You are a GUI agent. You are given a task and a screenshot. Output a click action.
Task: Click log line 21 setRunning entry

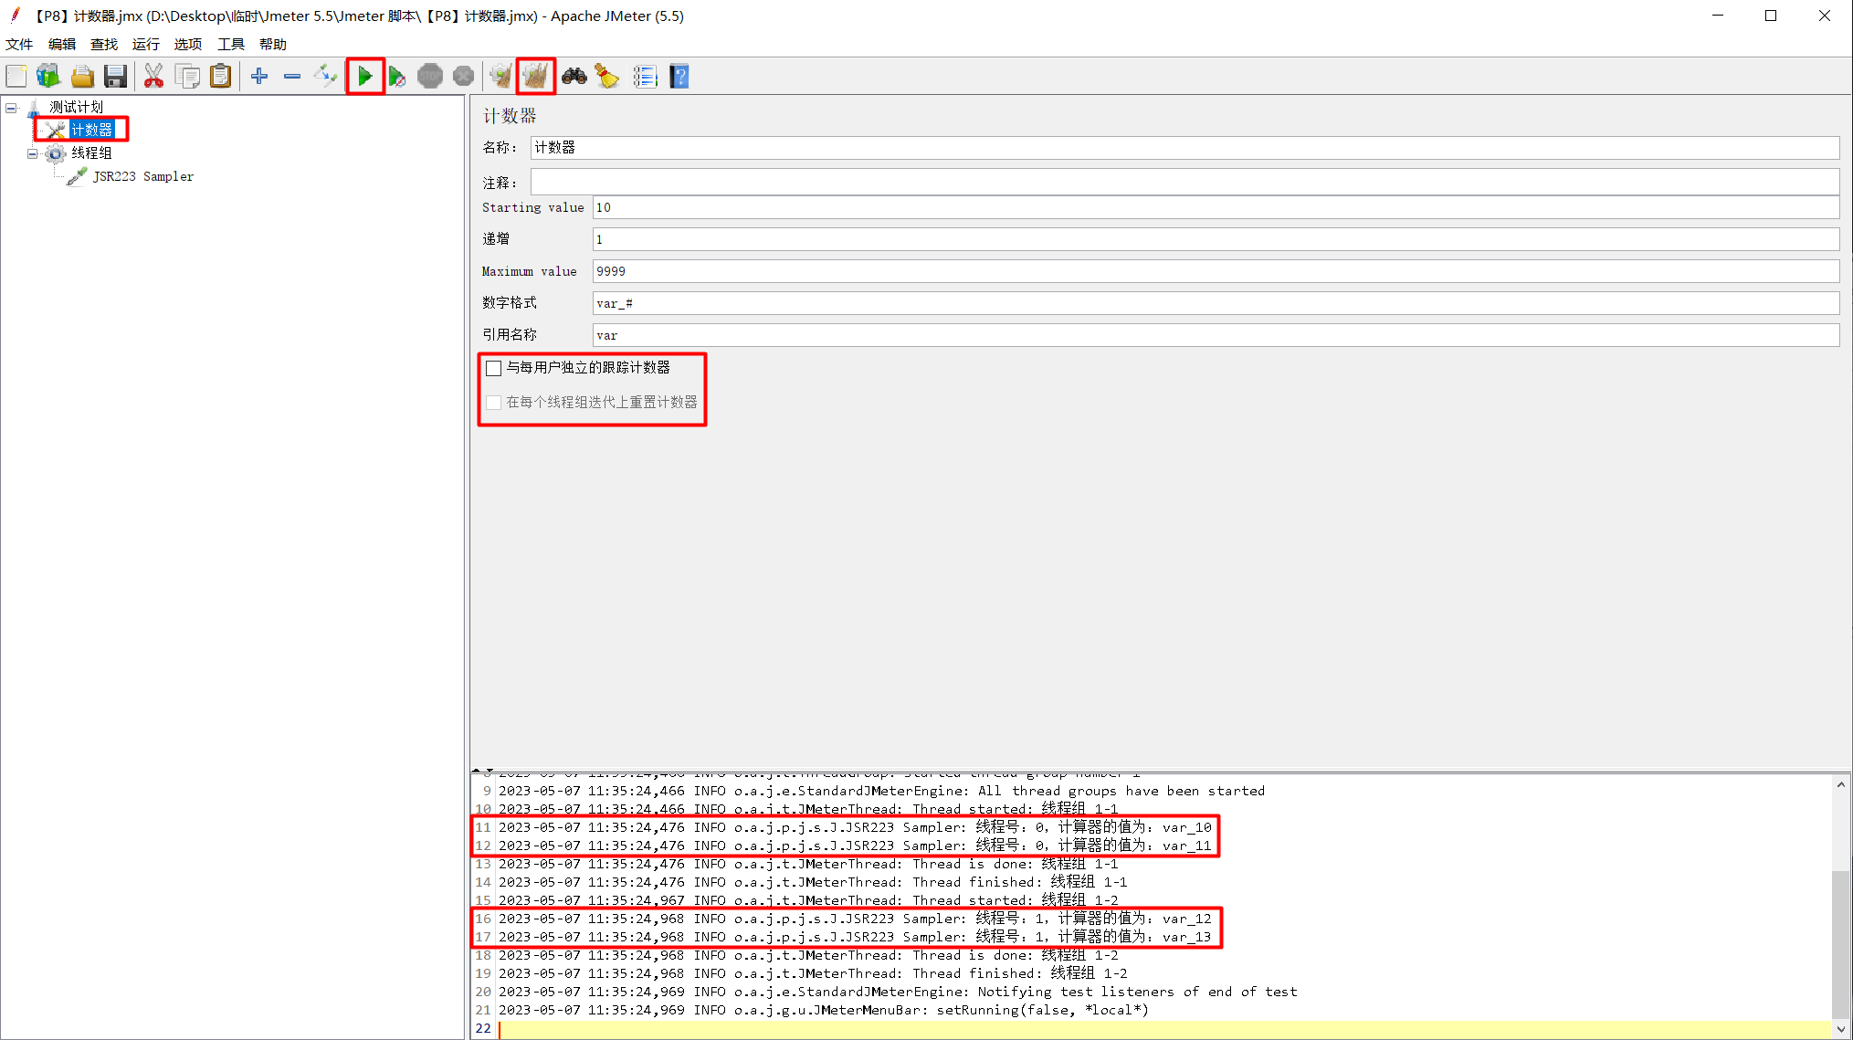[x=824, y=1010]
